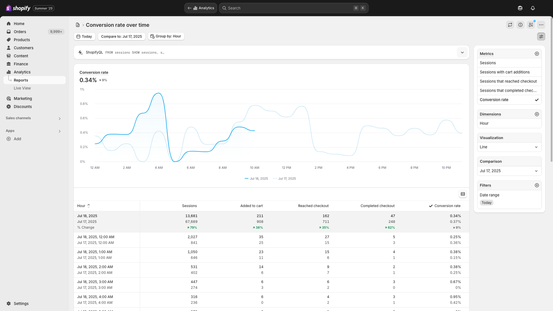Viewport: 553px width, 311px height.
Task: Click the Add plus circle icon
Action: 9,139
